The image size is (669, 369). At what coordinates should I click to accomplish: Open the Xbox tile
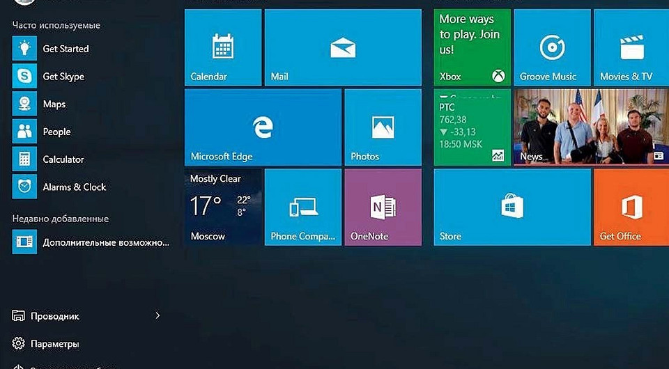point(472,47)
